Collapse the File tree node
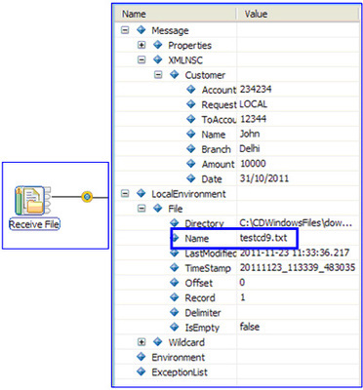The image size is (363, 390). [141, 209]
